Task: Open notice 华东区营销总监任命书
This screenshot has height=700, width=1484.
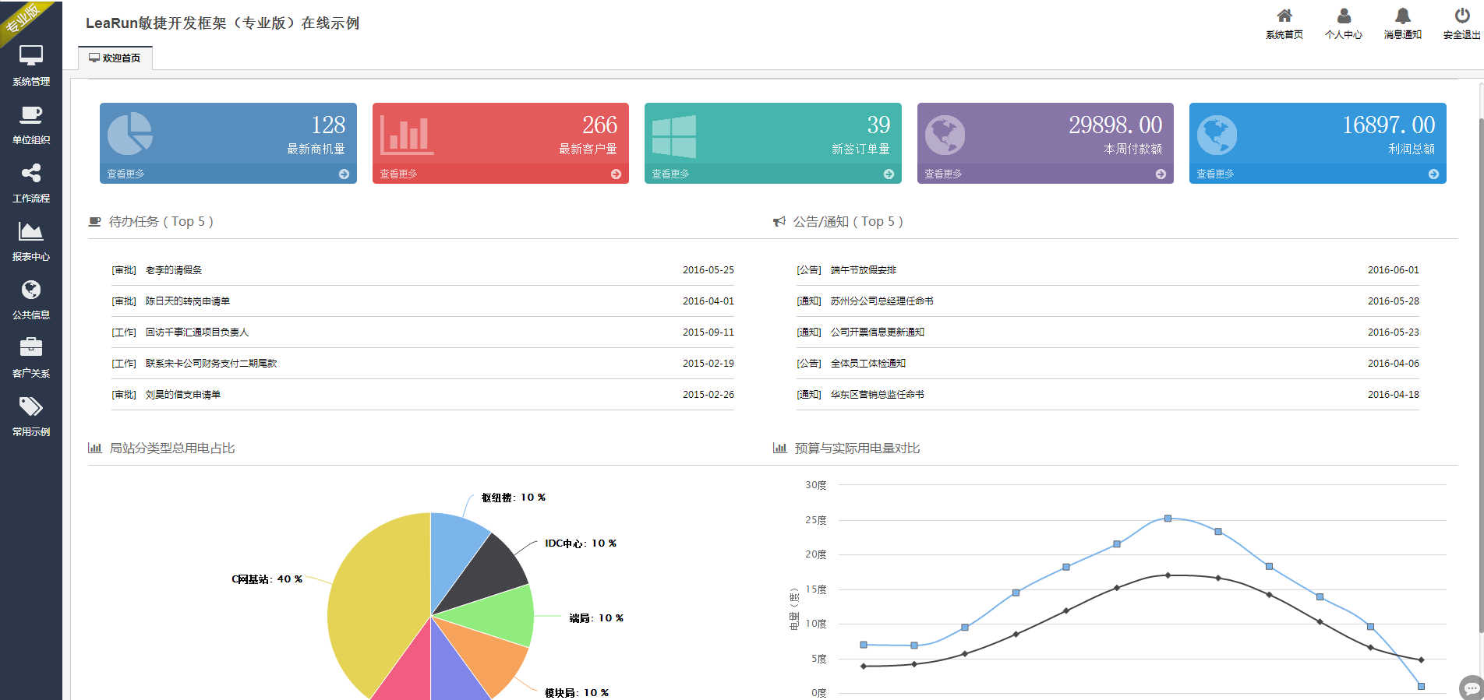Action: (x=878, y=395)
